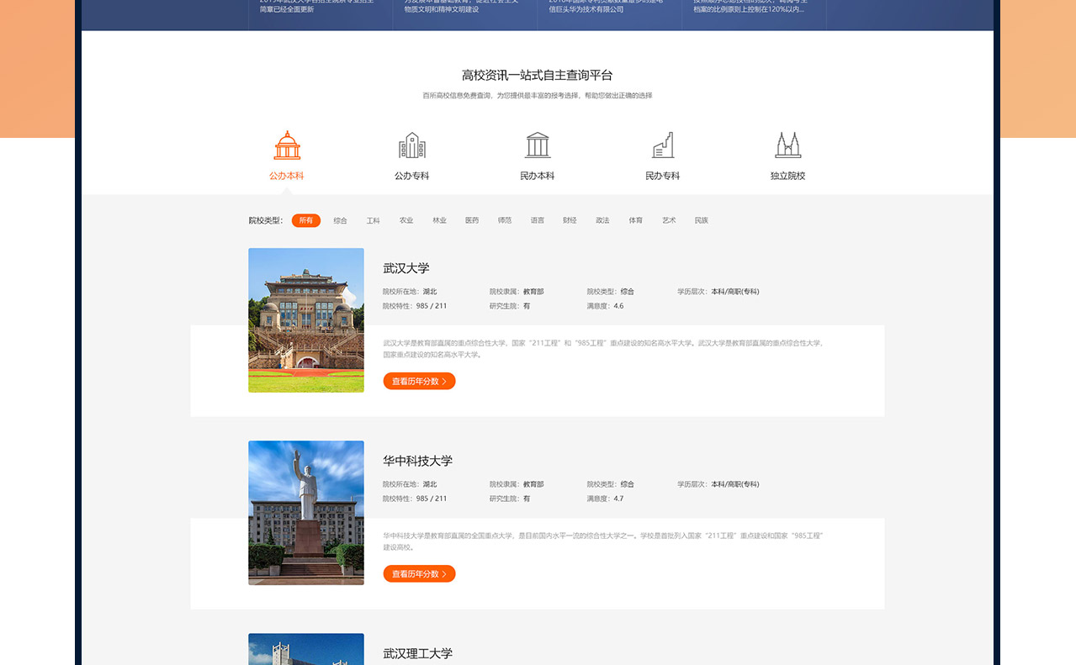Open the 华中科技大学 statue photo
This screenshot has height=665, width=1076.
pos(306,513)
